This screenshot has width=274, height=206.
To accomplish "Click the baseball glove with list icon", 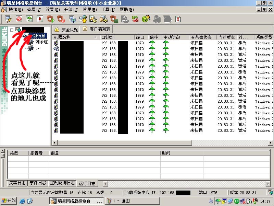I will point(114,19).
